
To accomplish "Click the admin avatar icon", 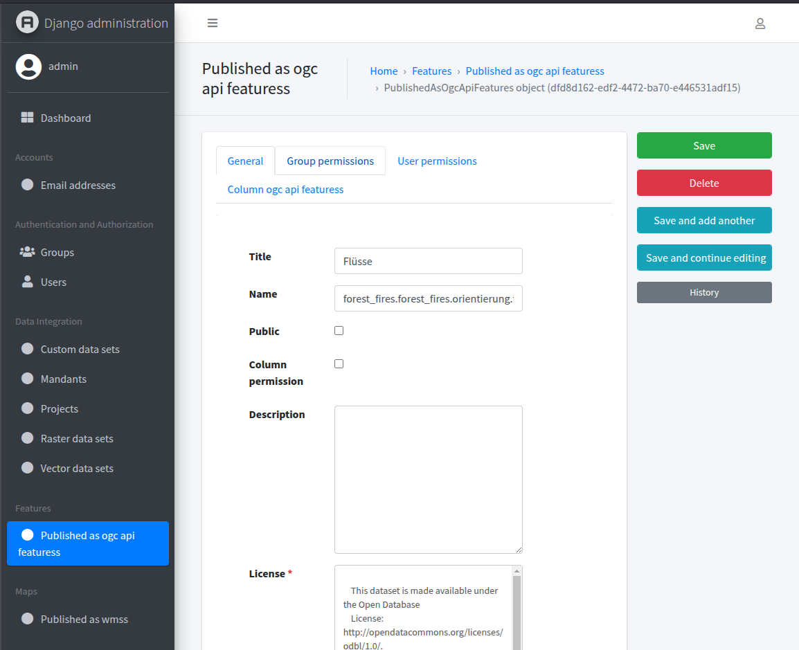I will (x=28, y=66).
